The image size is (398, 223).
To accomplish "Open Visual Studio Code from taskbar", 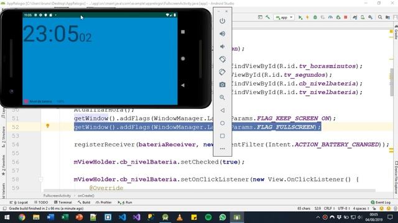I will [x=122, y=217].
